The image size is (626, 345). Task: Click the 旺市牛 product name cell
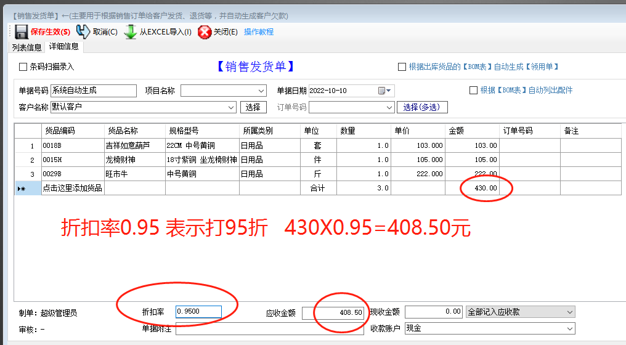pyautogui.click(x=134, y=174)
